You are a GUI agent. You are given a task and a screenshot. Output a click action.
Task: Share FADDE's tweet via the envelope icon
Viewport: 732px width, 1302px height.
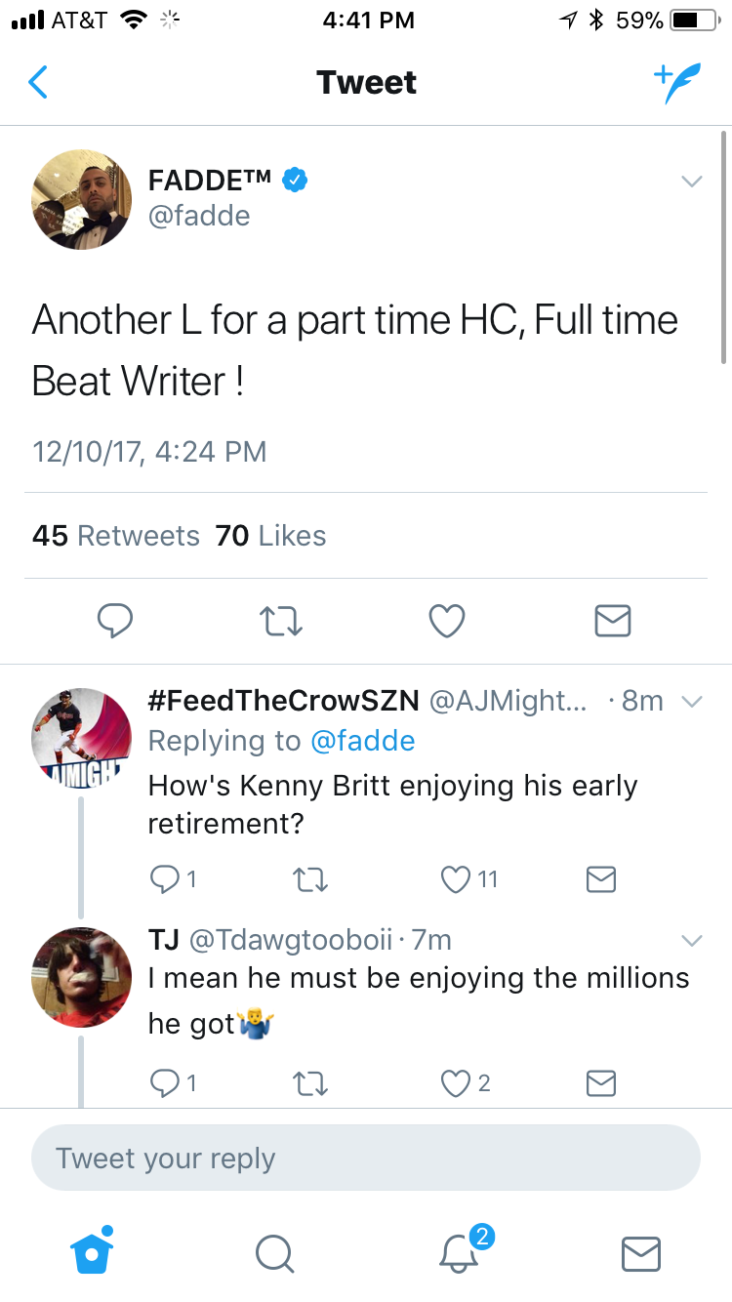(x=612, y=621)
